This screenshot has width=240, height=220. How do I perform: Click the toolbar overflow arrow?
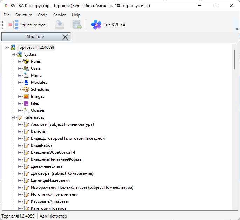pos(237,29)
